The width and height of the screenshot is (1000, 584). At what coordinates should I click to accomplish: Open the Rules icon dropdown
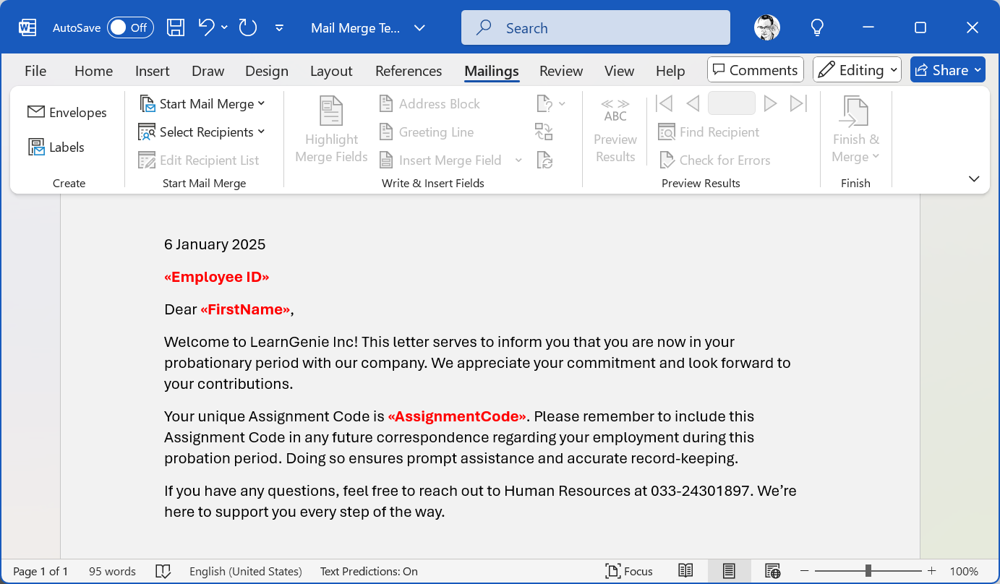pos(550,103)
